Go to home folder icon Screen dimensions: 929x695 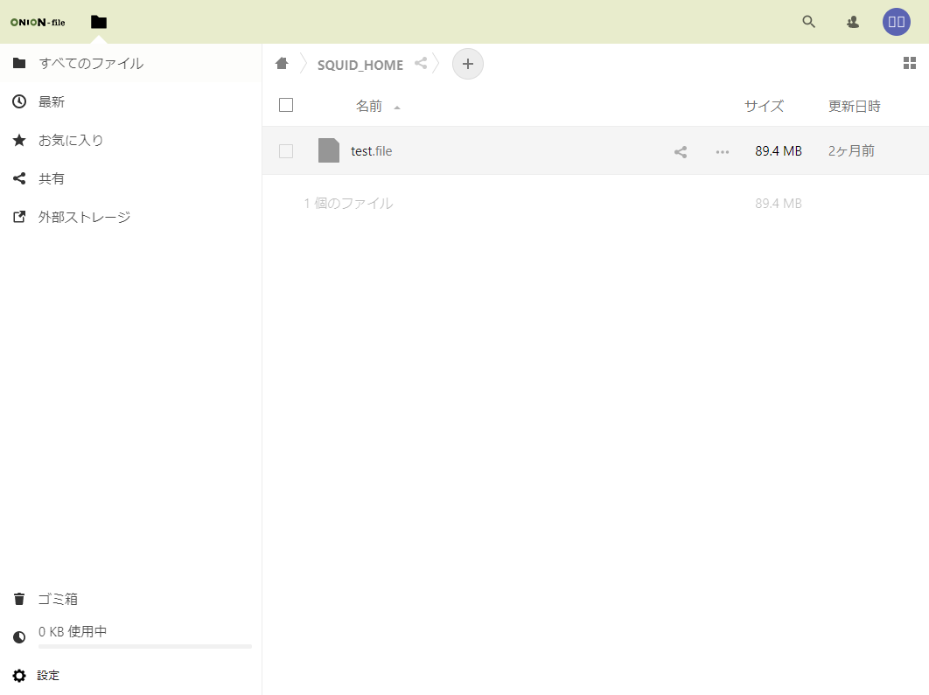coord(282,64)
